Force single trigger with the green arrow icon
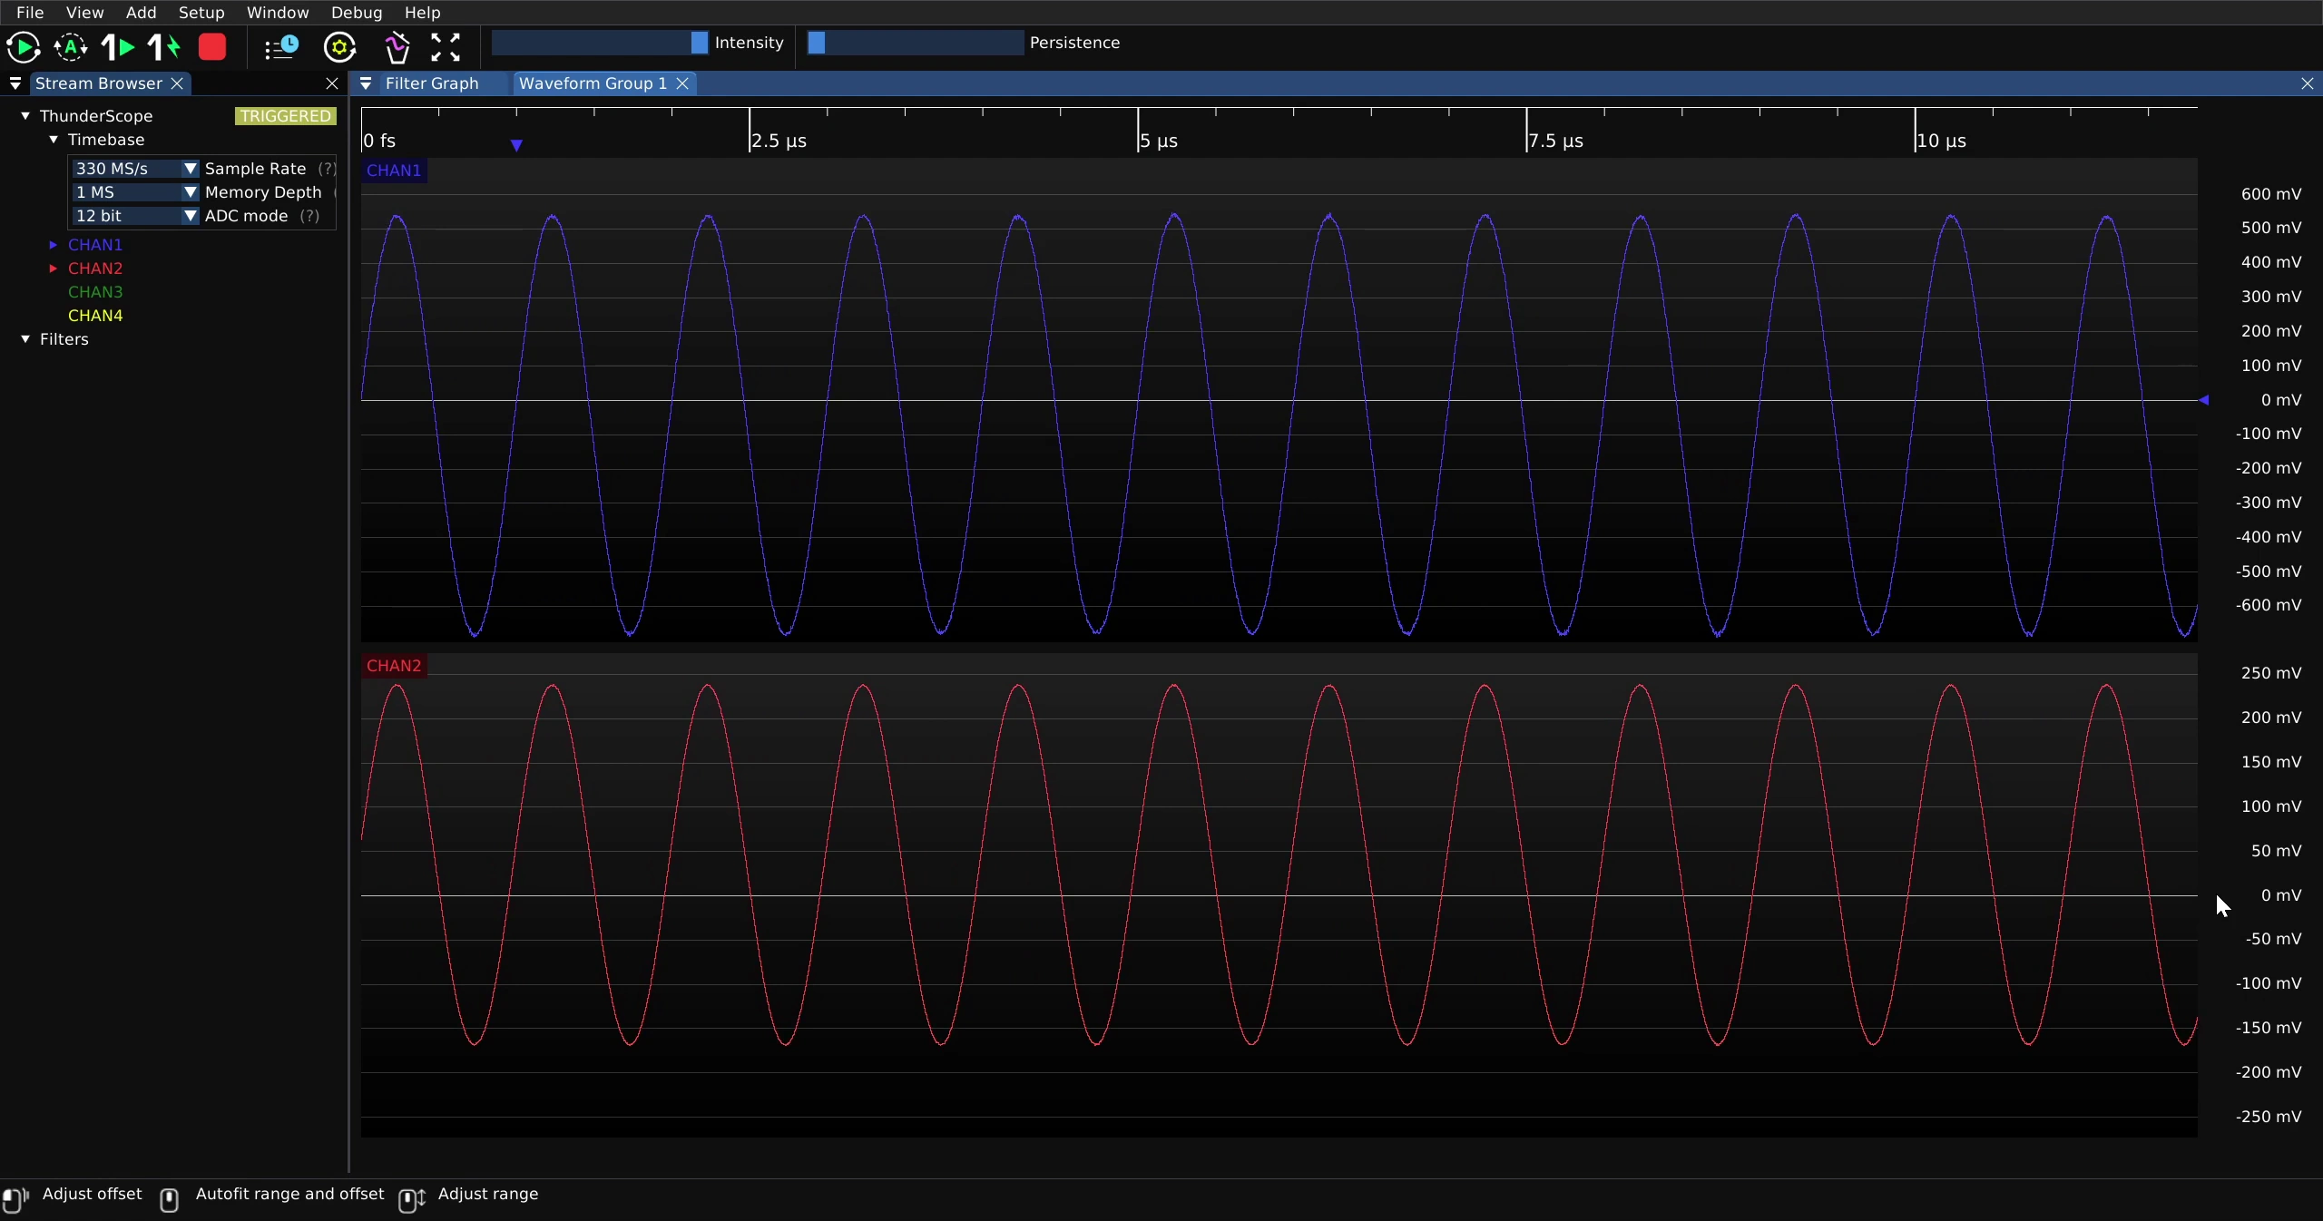The height and width of the screenshot is (1221, 2323). [164, 47]
